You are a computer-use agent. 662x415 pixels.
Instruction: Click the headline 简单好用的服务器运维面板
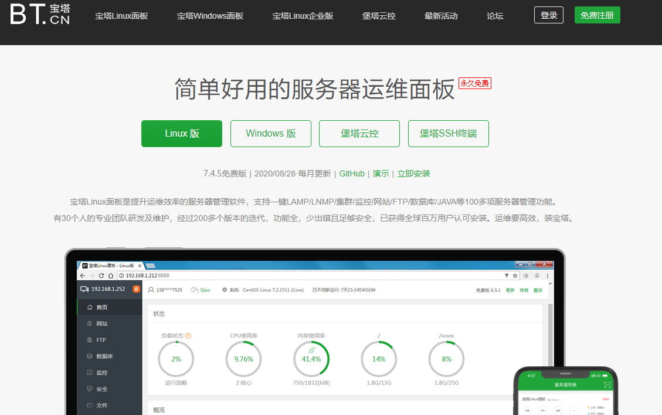(x=314, y=89)
